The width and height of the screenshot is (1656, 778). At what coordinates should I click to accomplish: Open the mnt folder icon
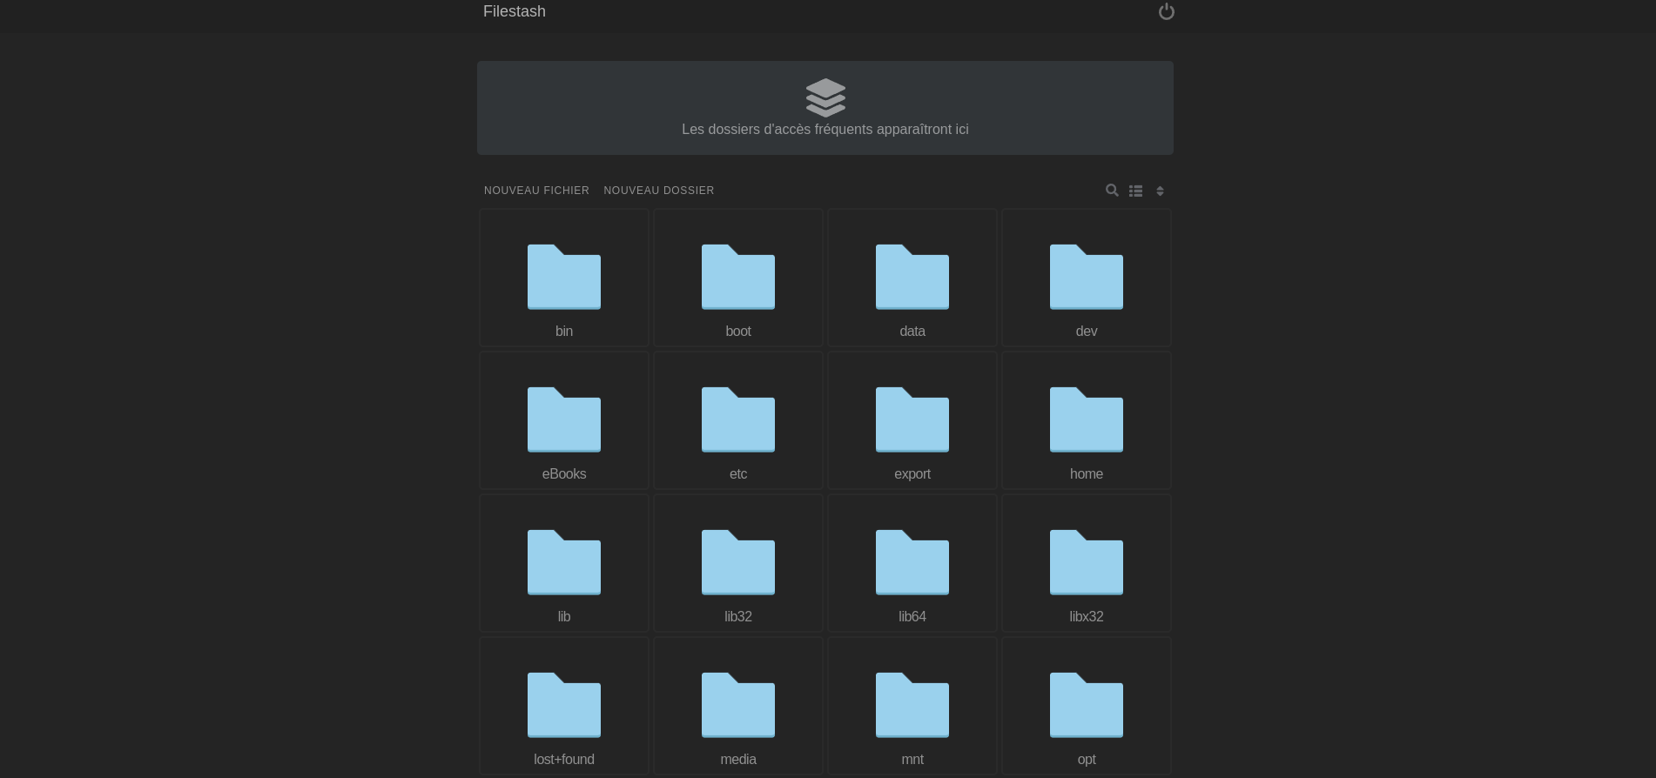[912, 705]
